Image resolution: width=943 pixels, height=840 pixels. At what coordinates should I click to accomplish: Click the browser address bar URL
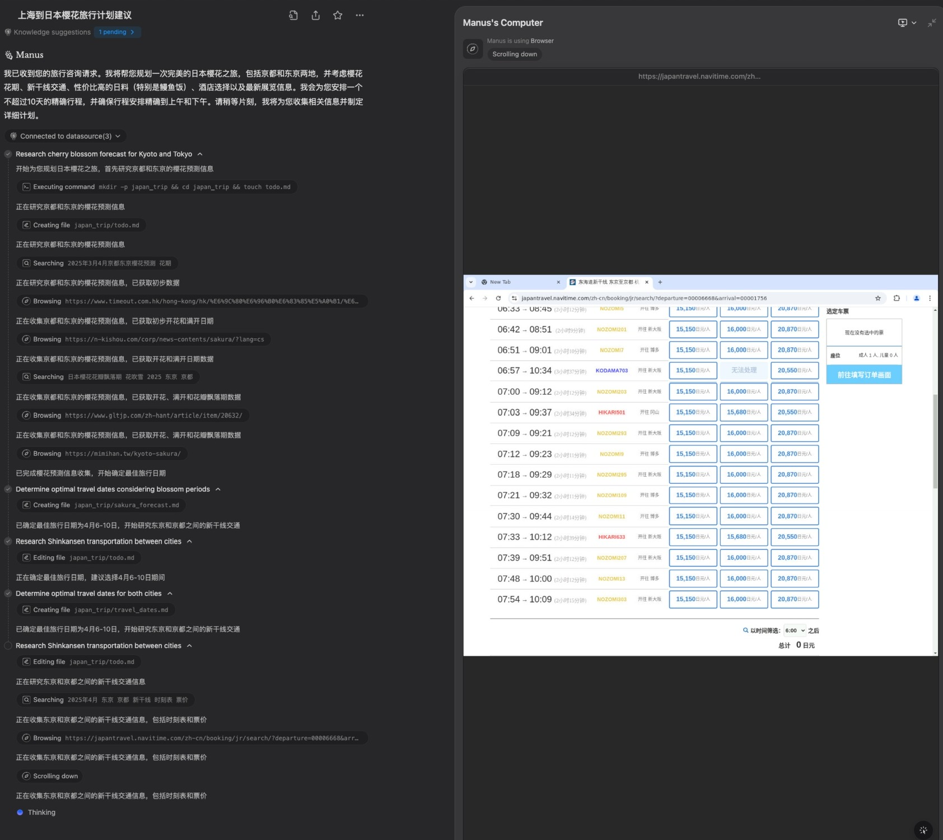(x=644, y=298)
